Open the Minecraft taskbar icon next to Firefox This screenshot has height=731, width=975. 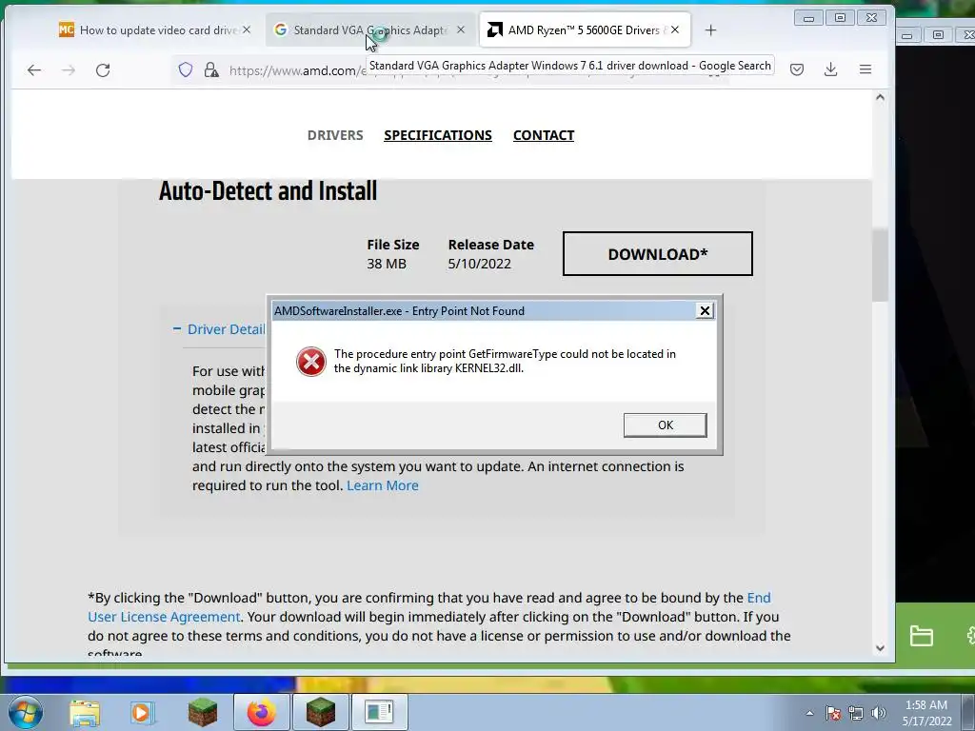(x=320, y=712)
